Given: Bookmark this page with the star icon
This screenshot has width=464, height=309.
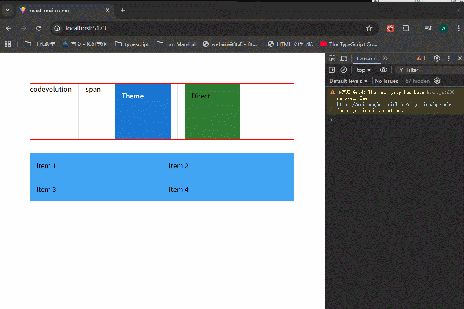Looking at the screenshot, I should click(369, 28).
